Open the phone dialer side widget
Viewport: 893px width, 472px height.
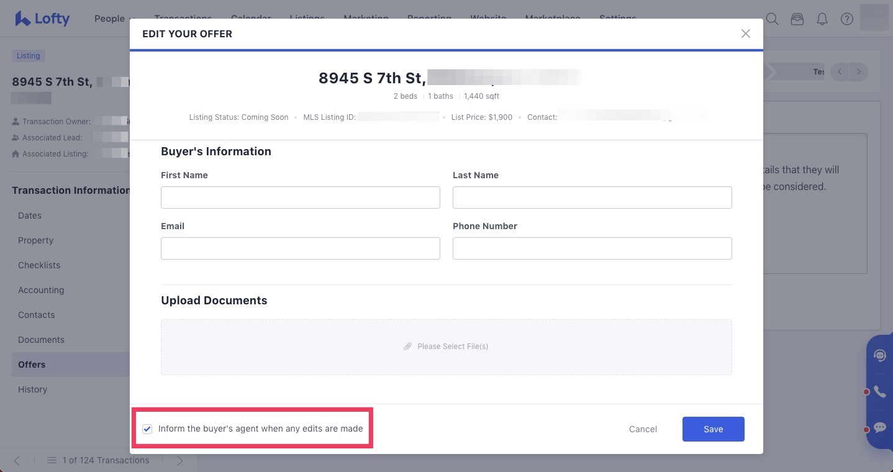click(880, 391)
